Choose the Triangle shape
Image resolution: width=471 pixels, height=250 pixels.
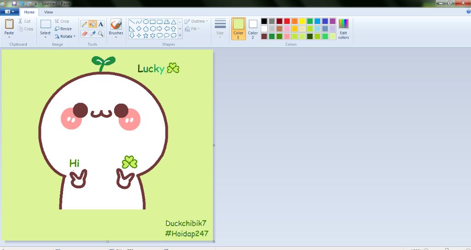point(173,22)
